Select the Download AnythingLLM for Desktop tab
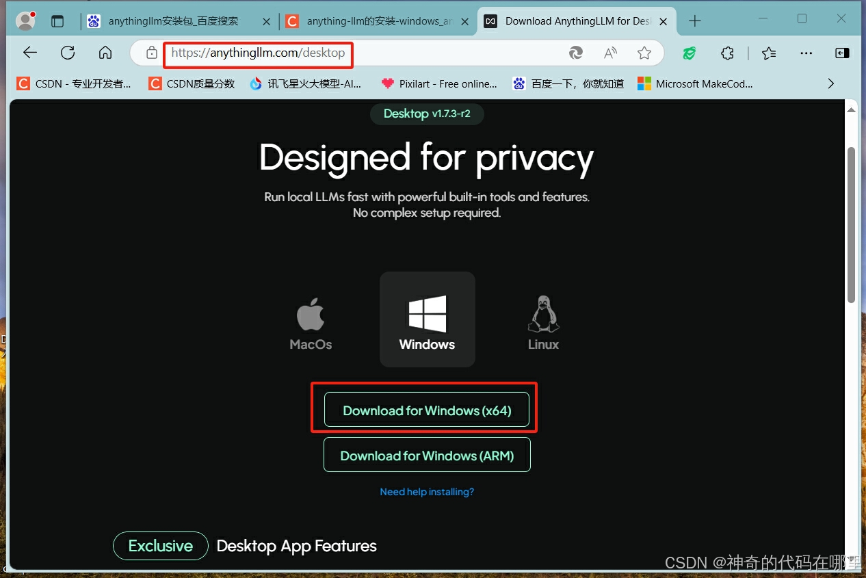Image resolution: width=866 pixels, height=578 pixels. click(578, 21)
